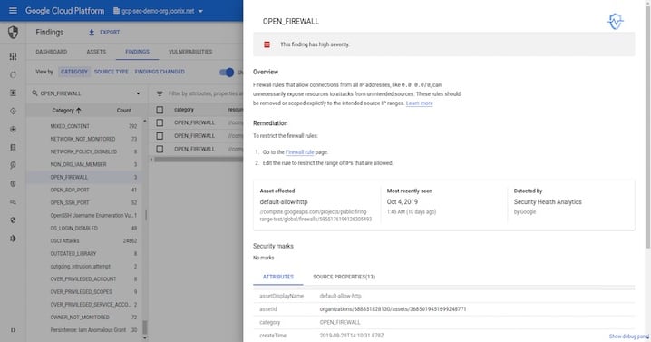Select the OWNER_NOT_MONITORED category

click(x=83, y=318)
